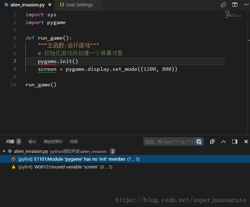Image resolution: width=250 pixels, height=207 pixels.
Task: Click the underlined screen variable on line 8
Action: (47, 69)
